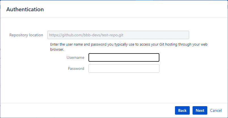
Task: Click the Repository location label
Action: [26, 35]
